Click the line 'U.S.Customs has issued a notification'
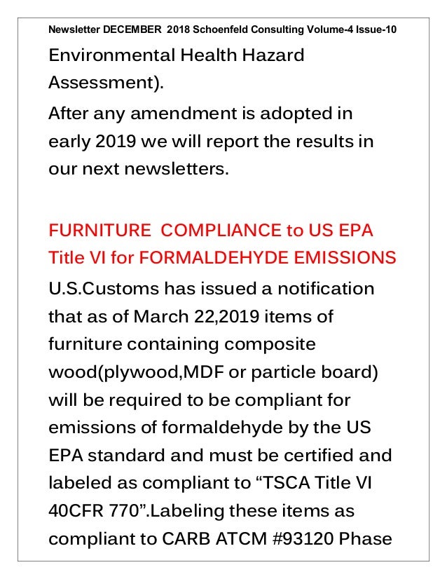Viewport: 447px width, 579px height. (211, 289)
